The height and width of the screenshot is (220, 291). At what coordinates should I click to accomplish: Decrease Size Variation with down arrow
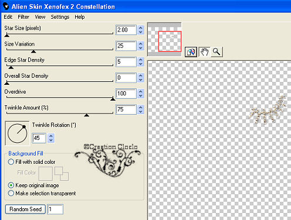coord(140,48)
